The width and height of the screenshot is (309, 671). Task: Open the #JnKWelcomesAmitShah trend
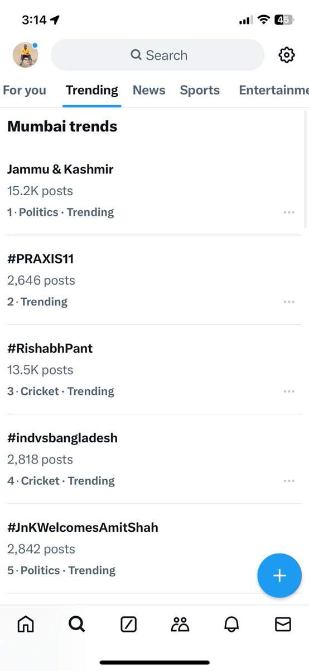pos(154,548)
